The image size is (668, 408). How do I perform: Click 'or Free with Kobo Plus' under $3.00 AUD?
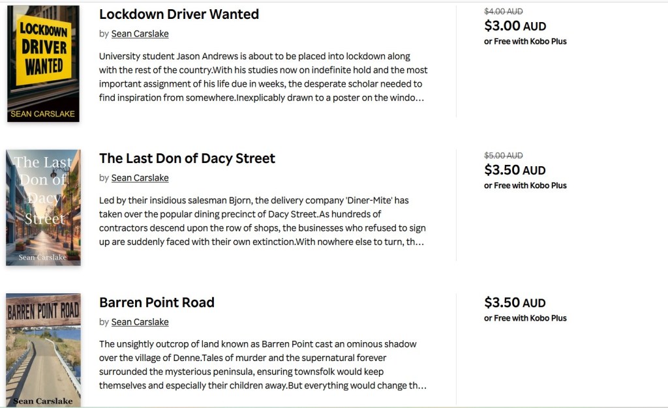(x=525, y=41)
